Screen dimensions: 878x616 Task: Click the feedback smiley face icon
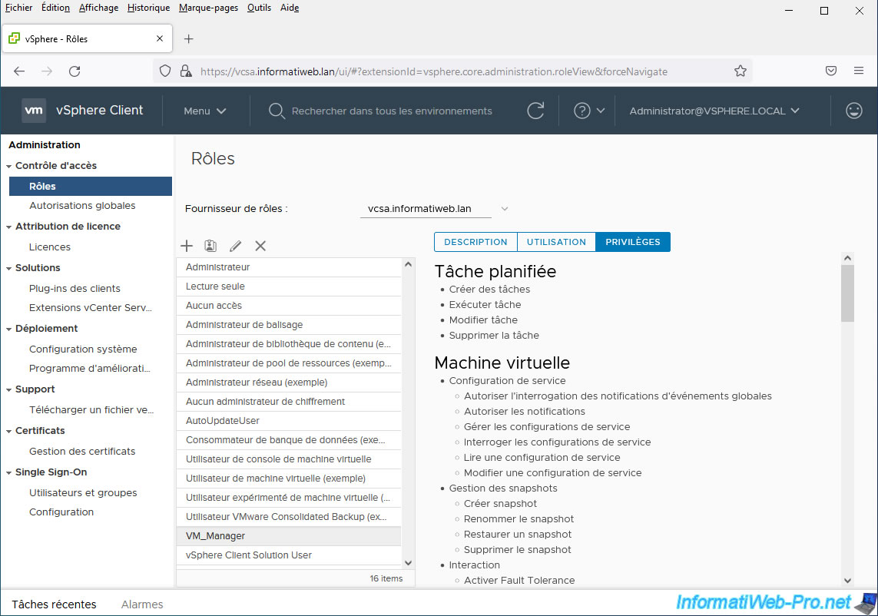pyautogui.click(x=853, y=111)
